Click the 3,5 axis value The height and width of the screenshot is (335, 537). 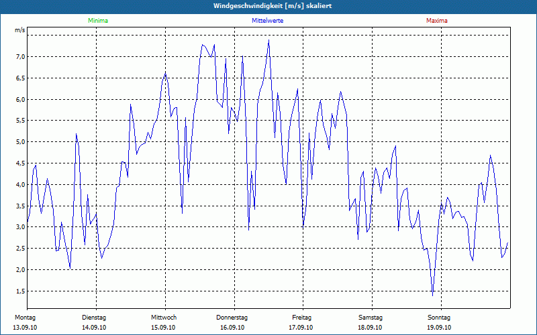click(x=21, y=206)
